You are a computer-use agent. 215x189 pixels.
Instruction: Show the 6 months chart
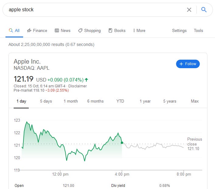[95, 101]
